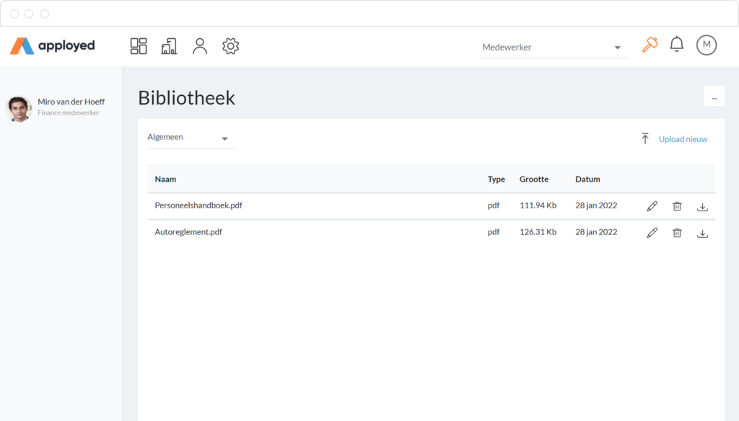Expand the Medewerker dropdown
Image resolution: width=739 pixels, height=421 pixels.
[x=554, y=47]
